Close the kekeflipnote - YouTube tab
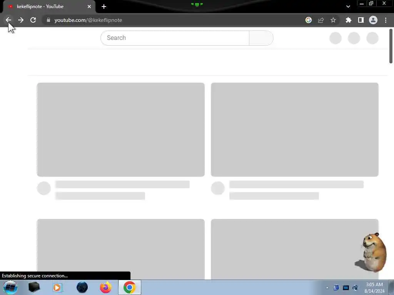 click(x=89, y=7)
